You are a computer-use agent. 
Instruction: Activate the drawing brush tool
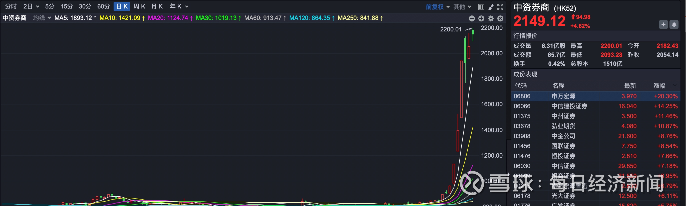pyautogui.click(x=491, y=7)
